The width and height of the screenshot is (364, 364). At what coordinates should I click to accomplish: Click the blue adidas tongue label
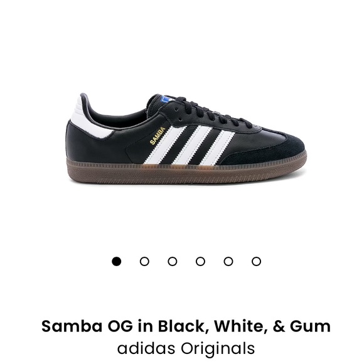[x=166, y=99]
